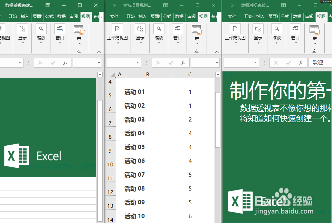Click cancel X in the left formula bar
This screenshot has width=332, height=223.
tap(40, 63)
